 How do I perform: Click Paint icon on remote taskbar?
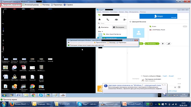click(x=56, y=95)
